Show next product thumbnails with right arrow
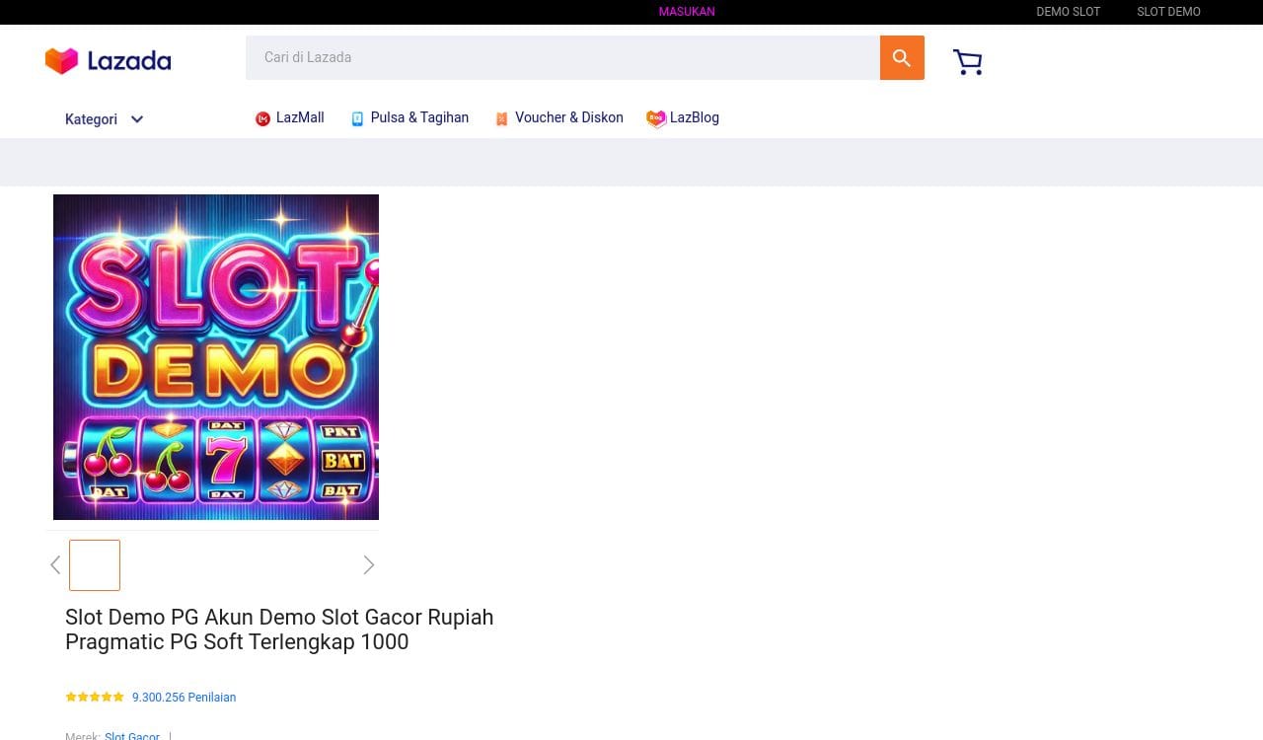 click(x=368, y=565)
